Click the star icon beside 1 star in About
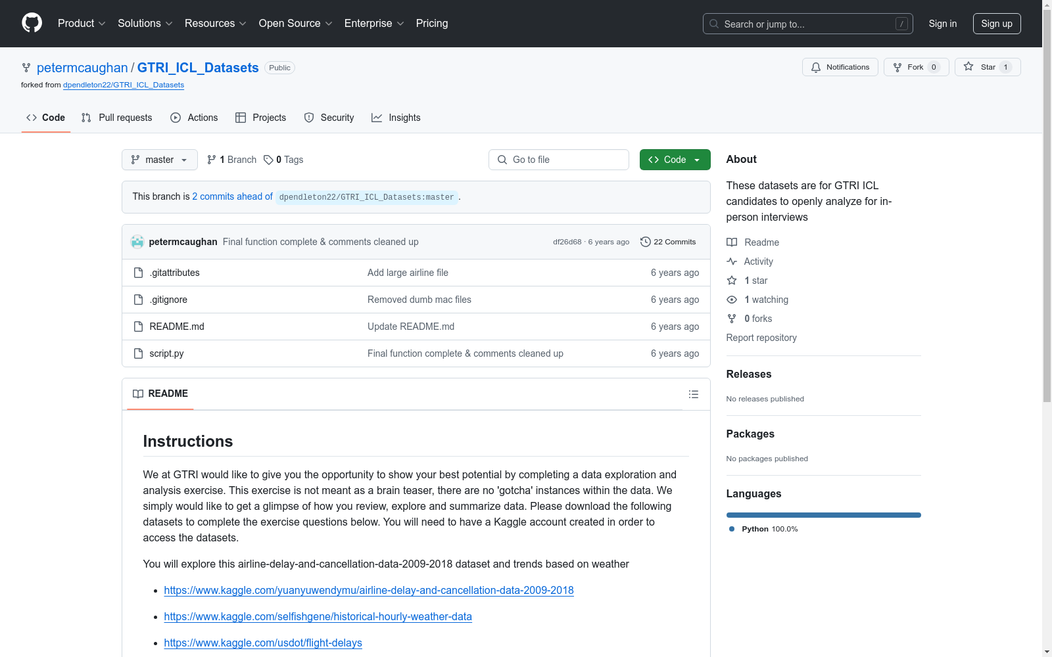 tap(732, 281)
